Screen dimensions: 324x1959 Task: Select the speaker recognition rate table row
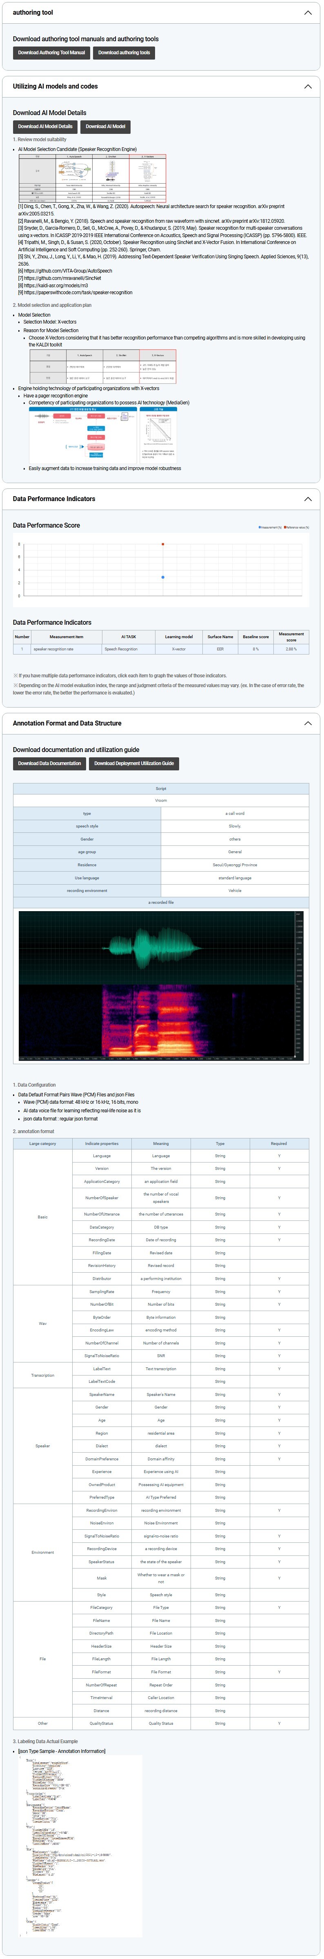[x=160, y=649]
